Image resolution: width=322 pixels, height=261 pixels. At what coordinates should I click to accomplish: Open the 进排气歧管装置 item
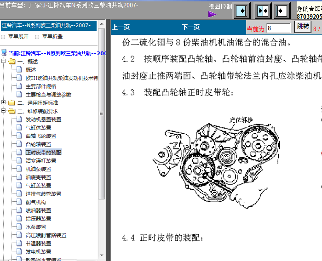pyautogui.click(x=44, y=194)
